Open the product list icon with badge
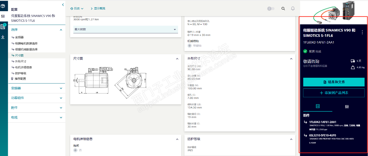 tap(3, 26)
